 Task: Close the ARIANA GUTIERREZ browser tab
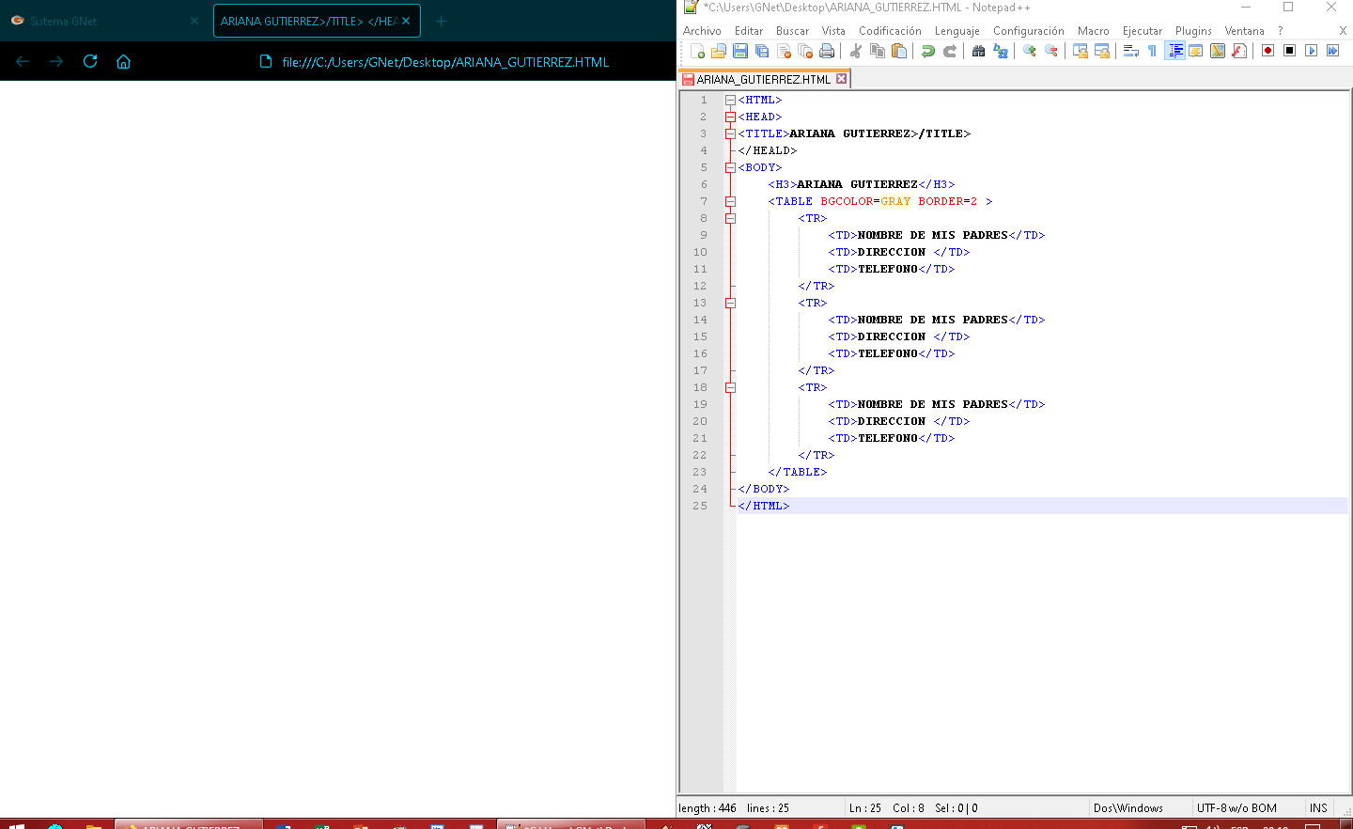point(406,21)
